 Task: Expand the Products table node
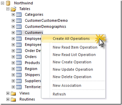(x=13, y=63)
